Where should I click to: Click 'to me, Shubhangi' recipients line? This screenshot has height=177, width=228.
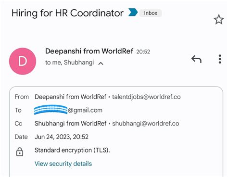(69, 63)
